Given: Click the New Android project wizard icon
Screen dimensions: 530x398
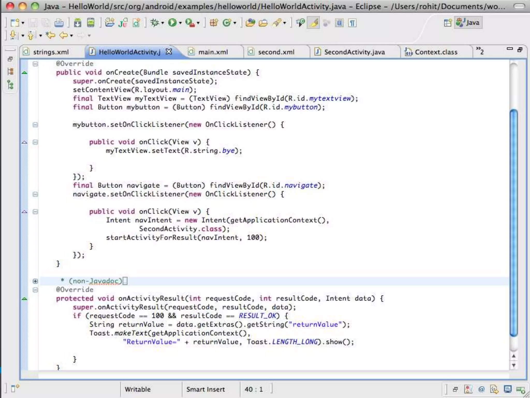Looking at the screenshot, I should 109,23.
